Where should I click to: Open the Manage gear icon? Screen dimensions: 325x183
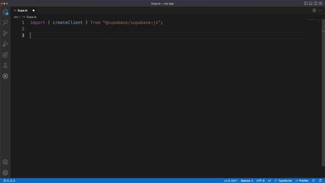point(6,173)
